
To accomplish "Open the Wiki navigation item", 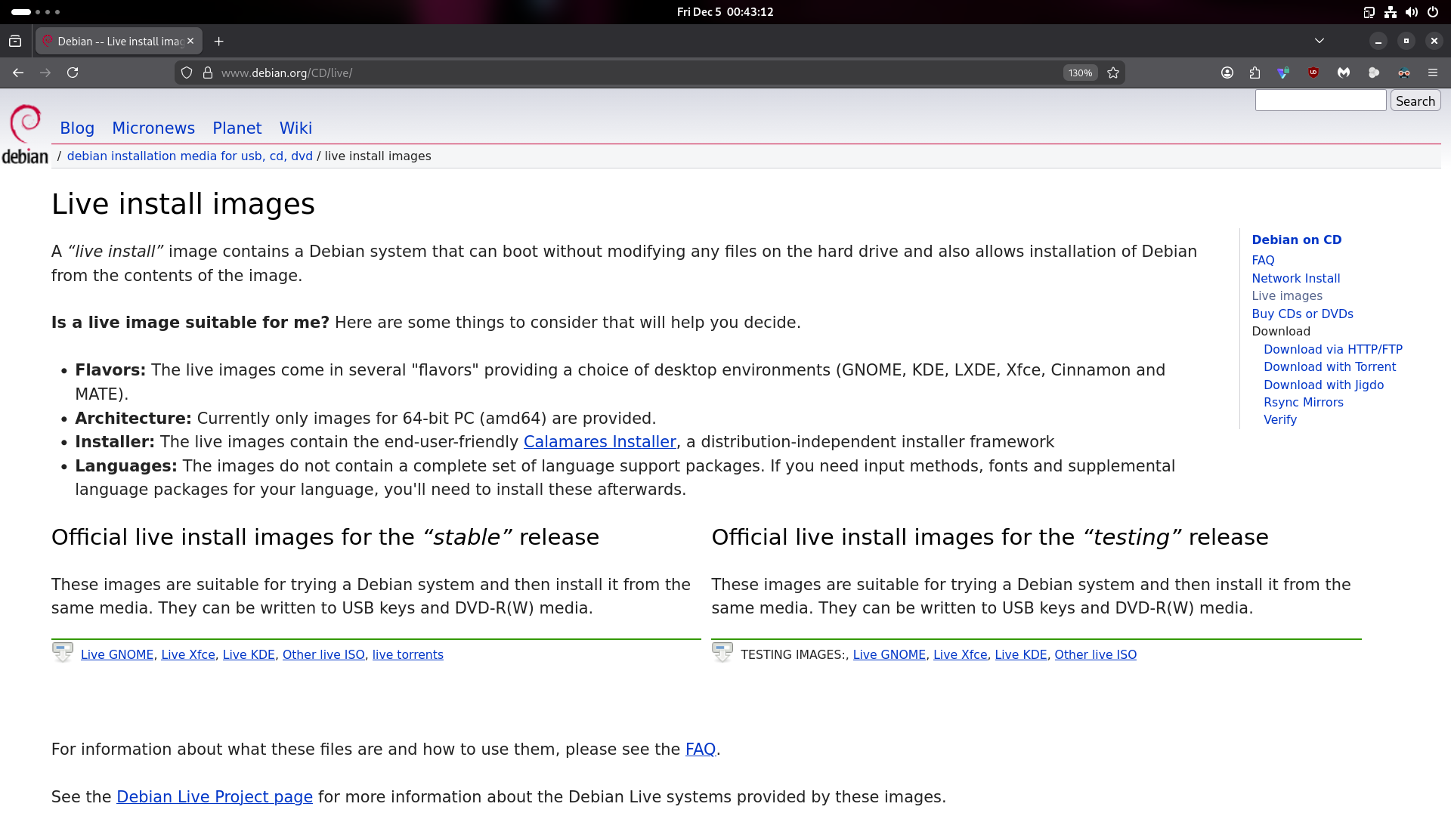I will tap(295, 128).
